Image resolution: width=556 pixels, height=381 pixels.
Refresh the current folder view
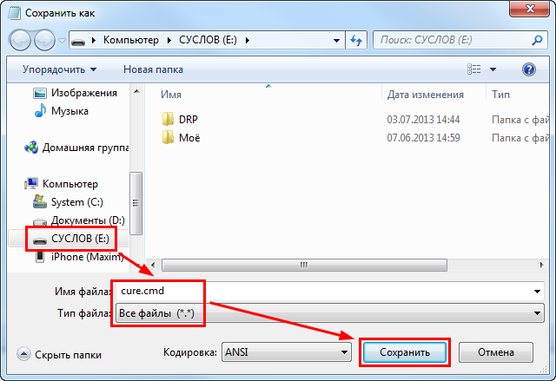(356, 40)
